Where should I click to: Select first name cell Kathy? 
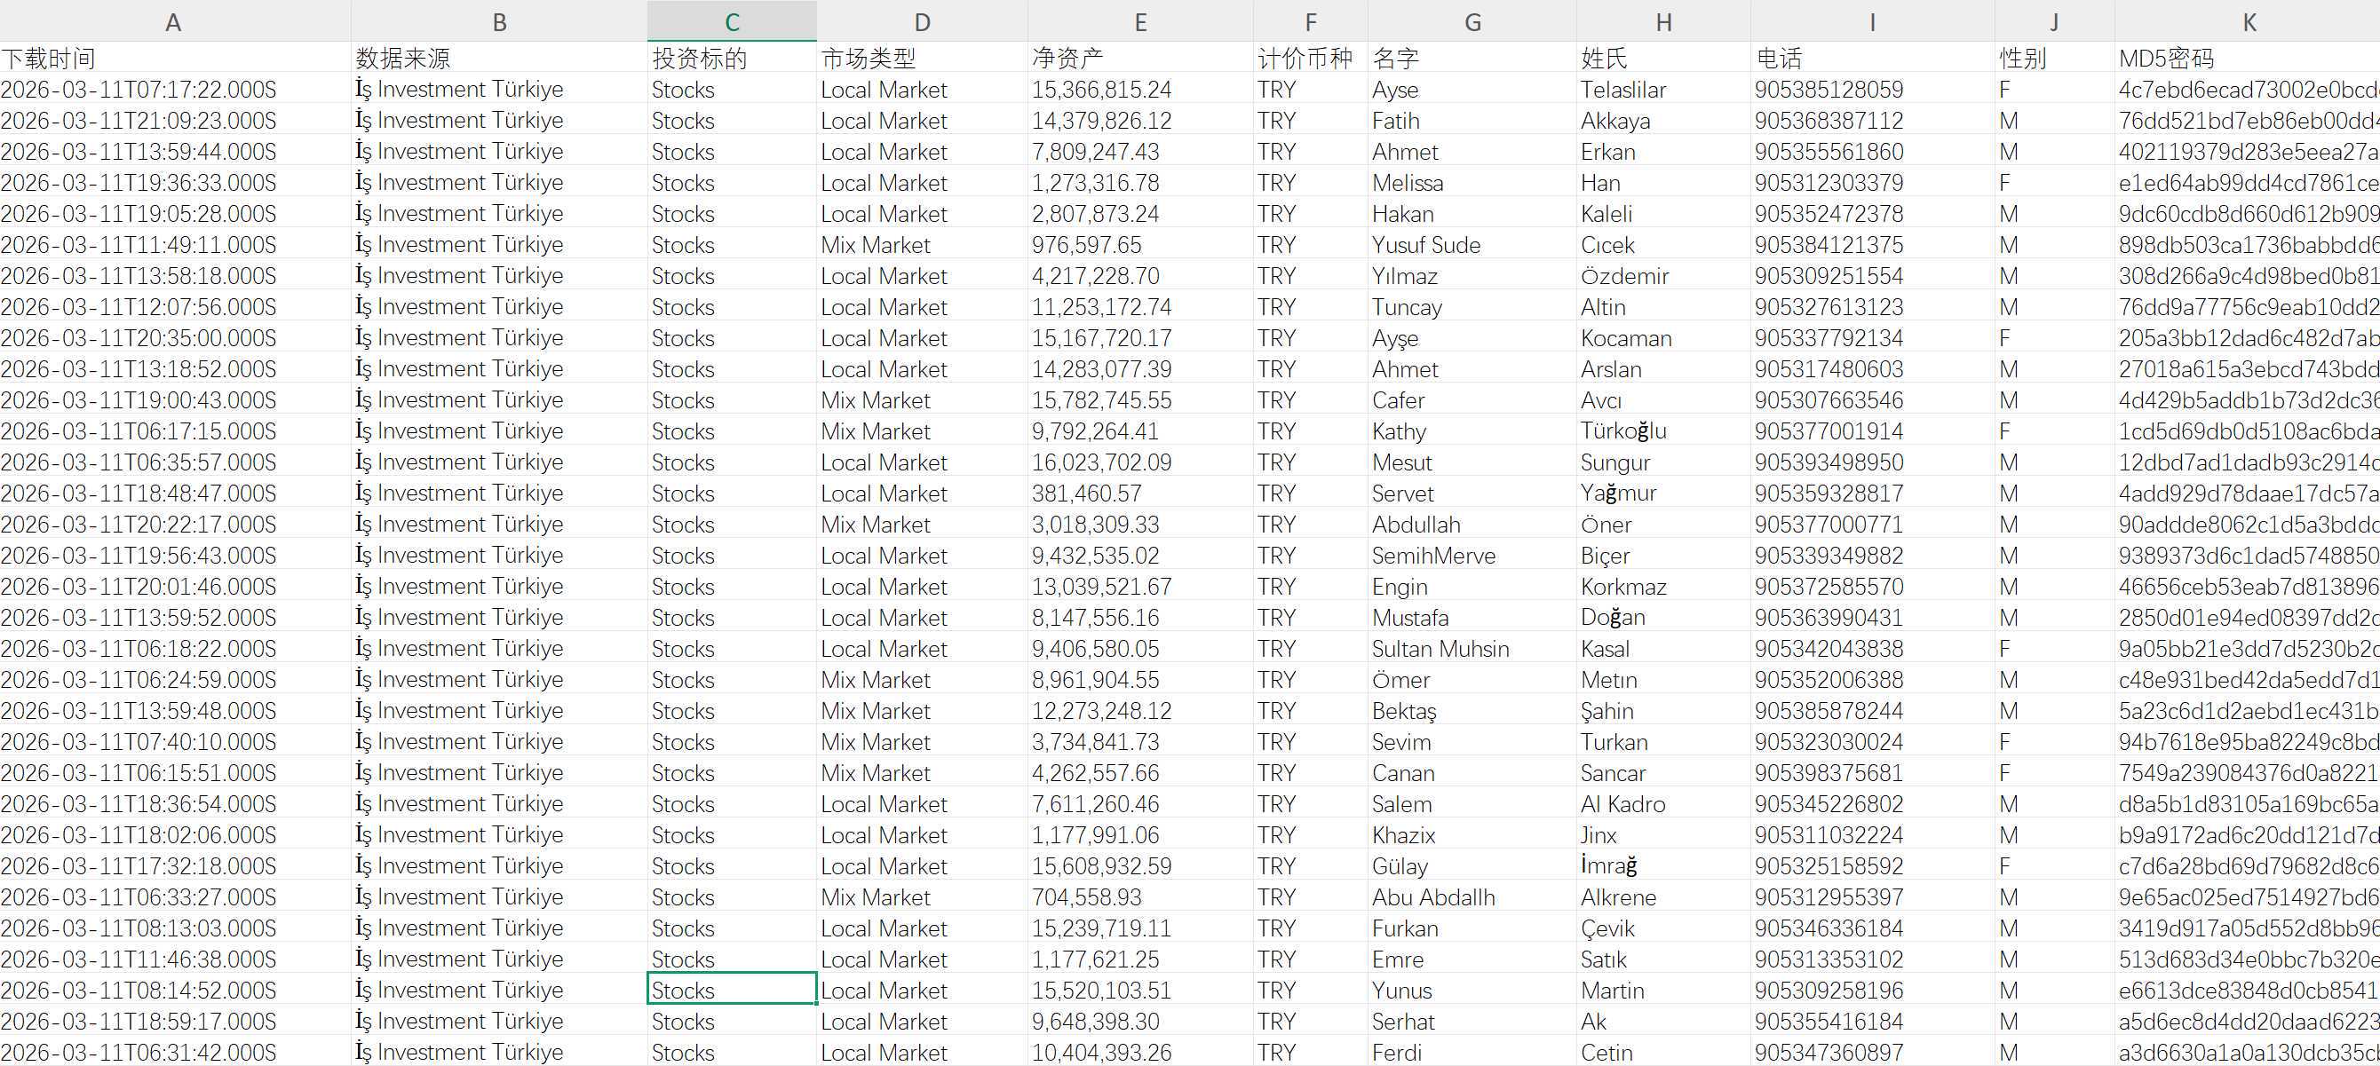(1472, 431)
